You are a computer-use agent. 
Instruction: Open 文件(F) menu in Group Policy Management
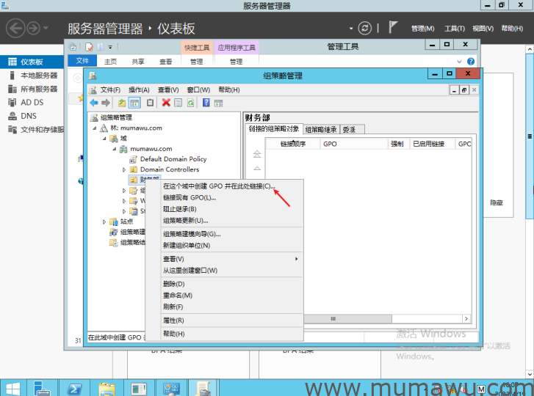[110, 89]
